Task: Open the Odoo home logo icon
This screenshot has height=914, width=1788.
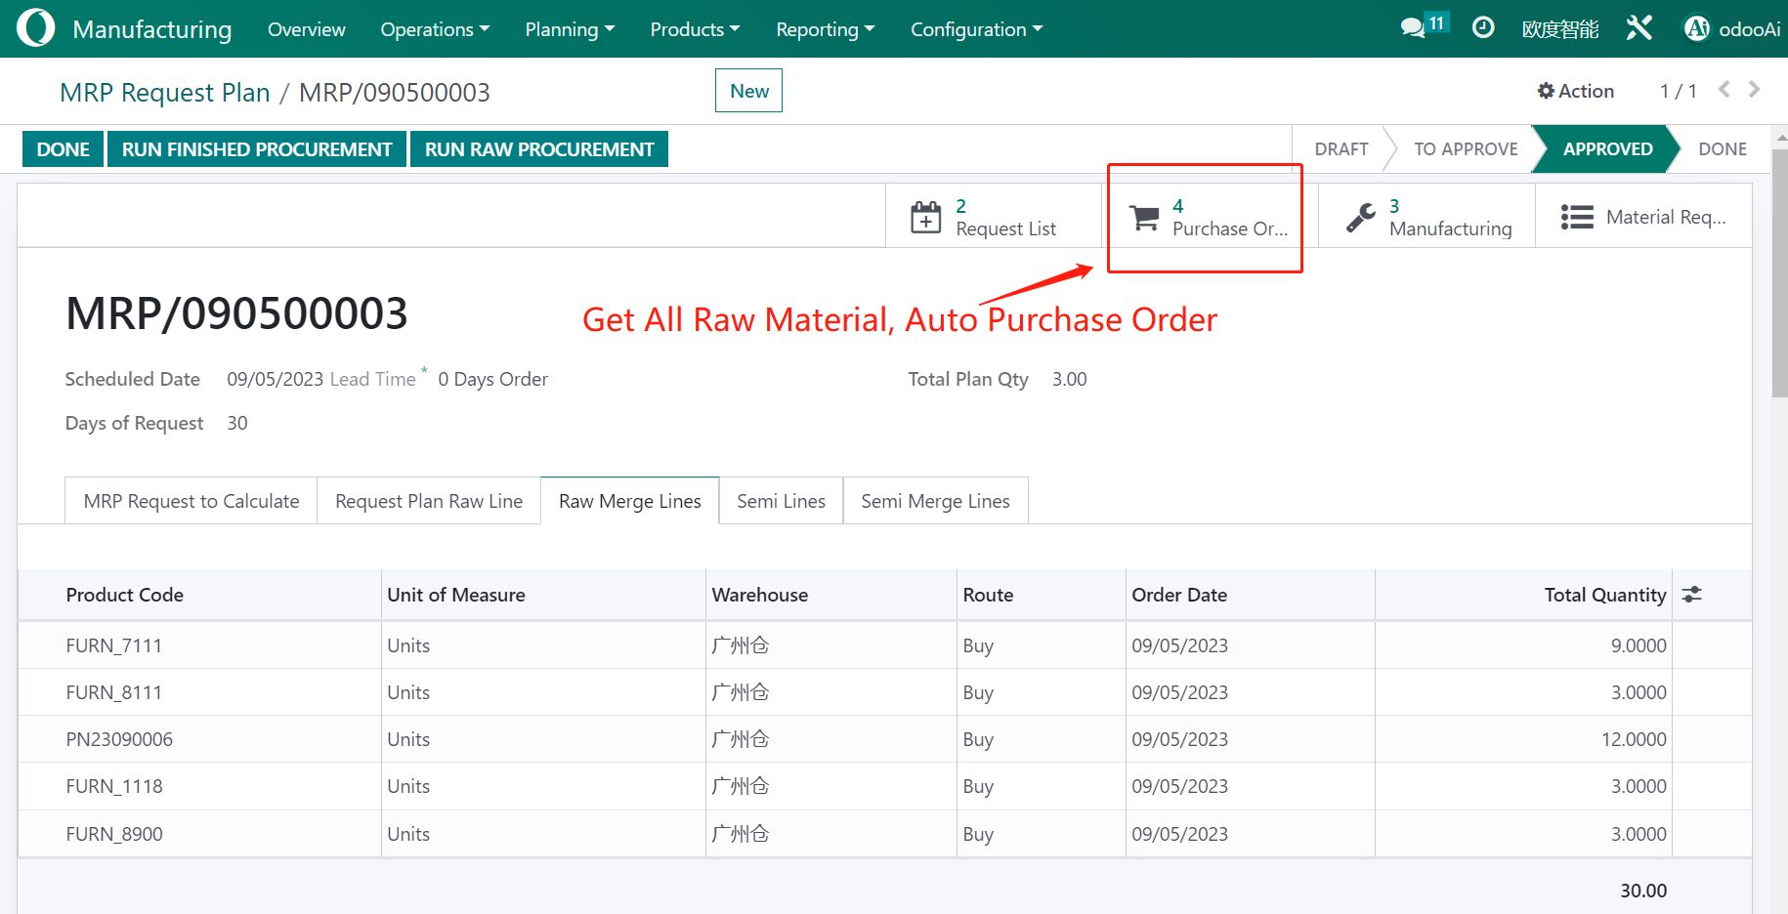Action: pyautogui.click(x=36, y=28)
